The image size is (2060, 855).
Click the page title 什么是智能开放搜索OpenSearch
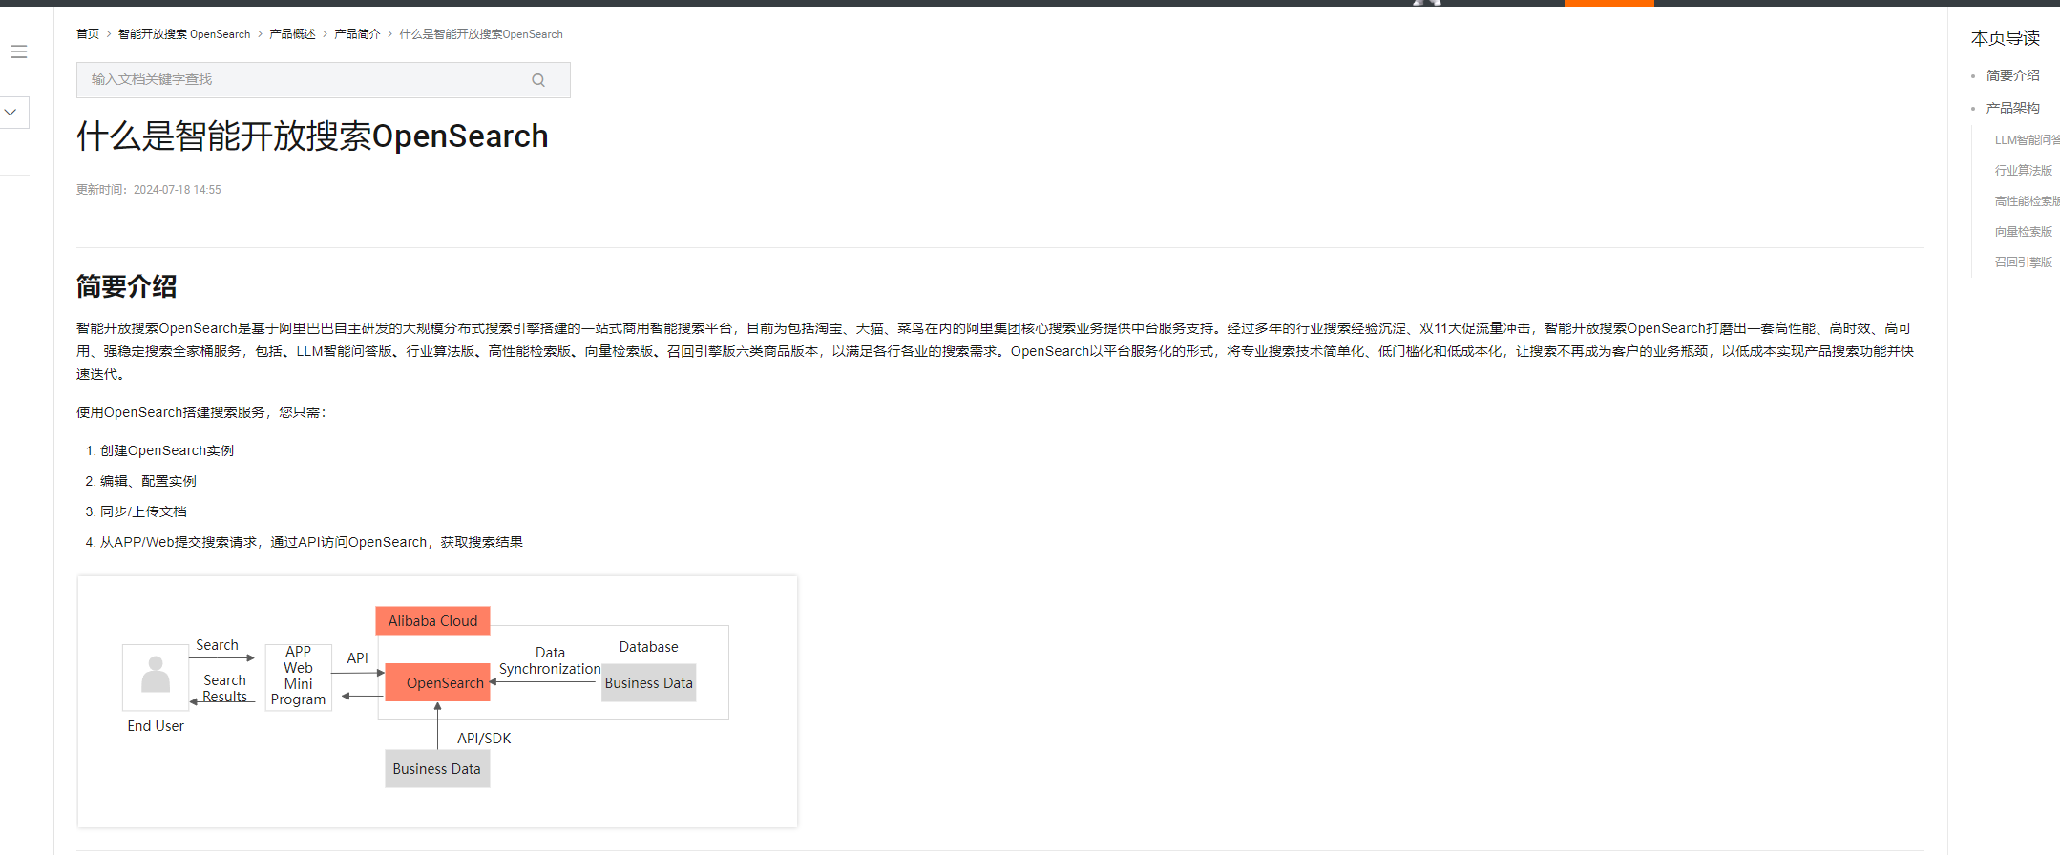(312, 136)
